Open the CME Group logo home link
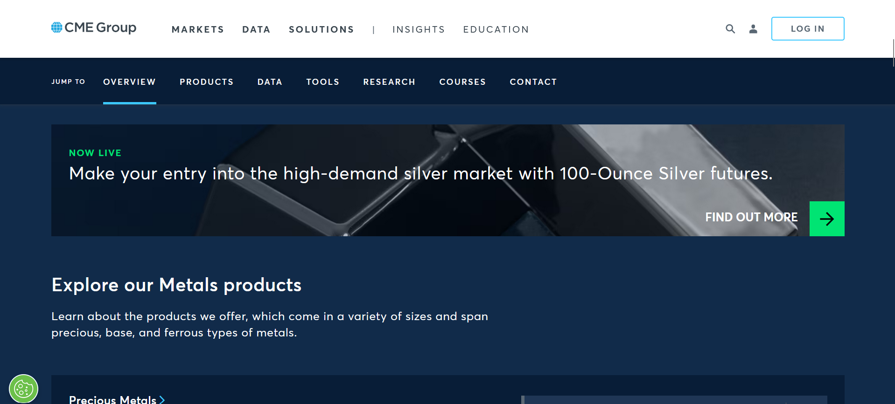Screen dimensions: 895x404 click(x=94, y=28)
